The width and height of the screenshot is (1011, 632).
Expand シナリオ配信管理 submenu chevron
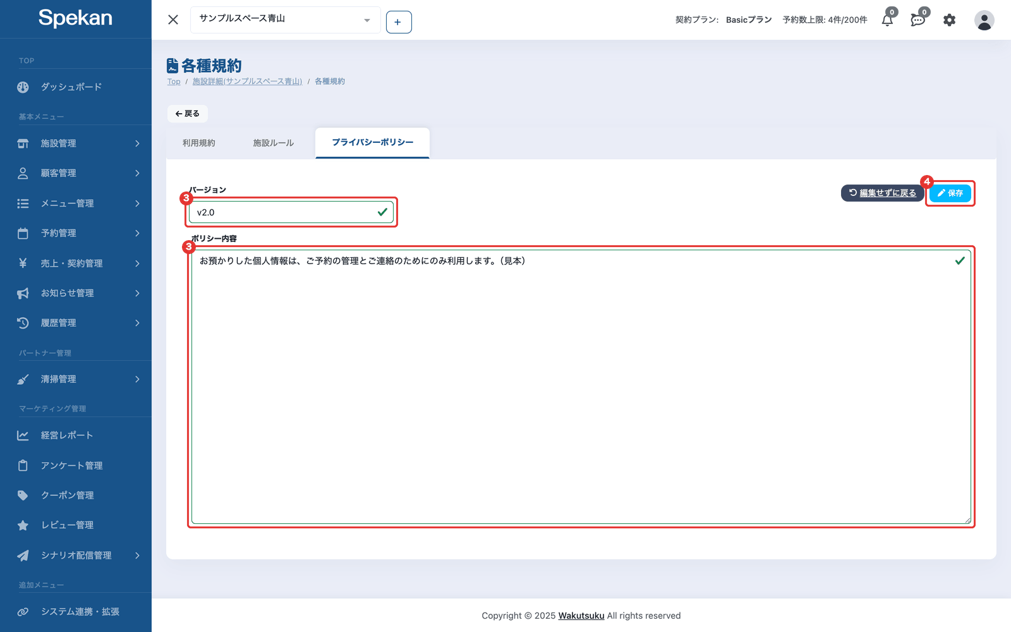coord(137,556)
